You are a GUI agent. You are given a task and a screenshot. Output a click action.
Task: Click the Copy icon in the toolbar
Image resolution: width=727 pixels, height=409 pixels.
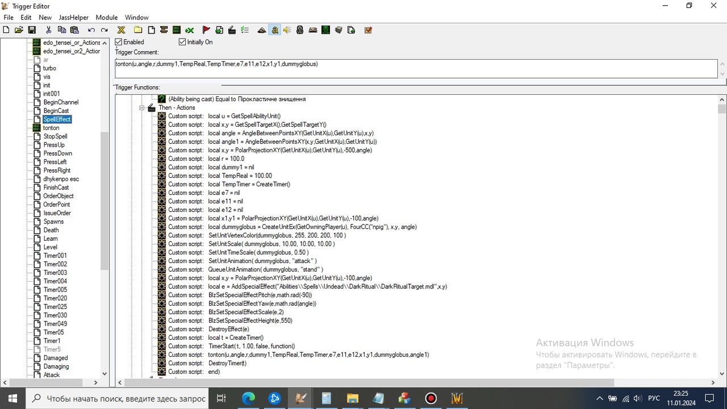[x=61, y=30]
